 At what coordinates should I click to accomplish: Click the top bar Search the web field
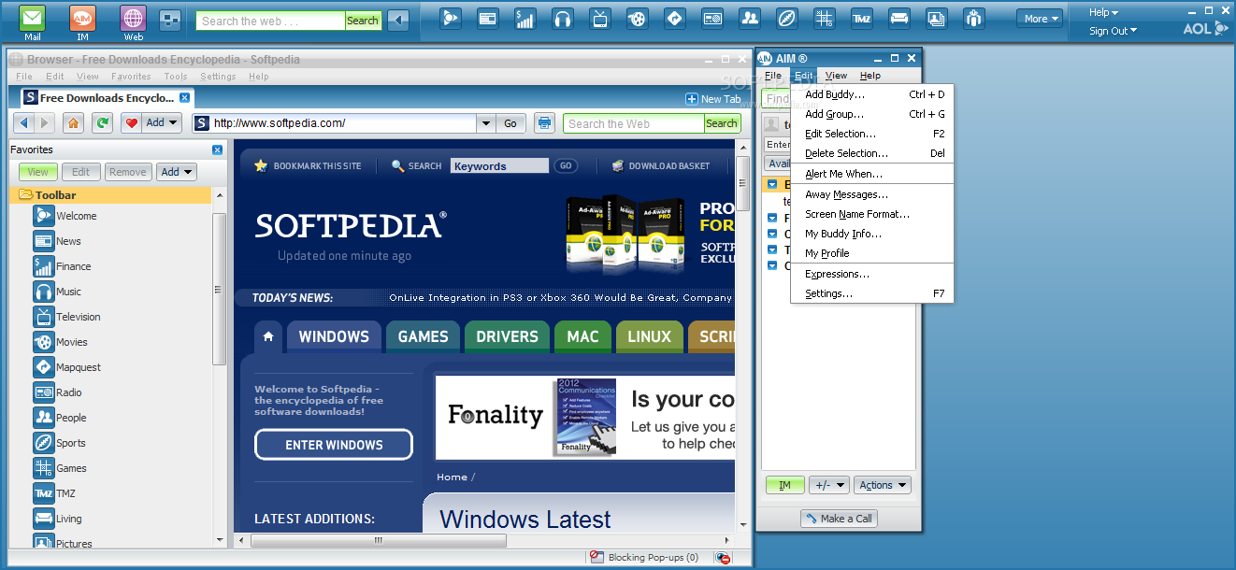point(270,21)
